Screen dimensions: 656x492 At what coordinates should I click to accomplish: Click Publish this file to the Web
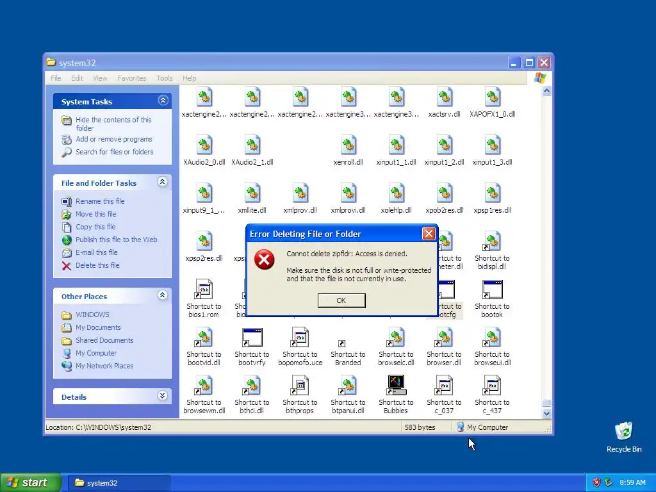117,240
